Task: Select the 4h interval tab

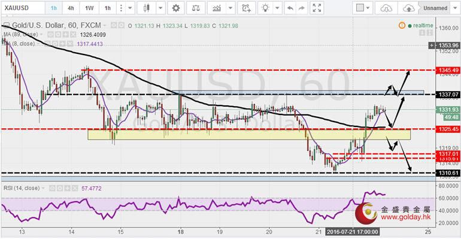Action: click(x=71, y=8)
